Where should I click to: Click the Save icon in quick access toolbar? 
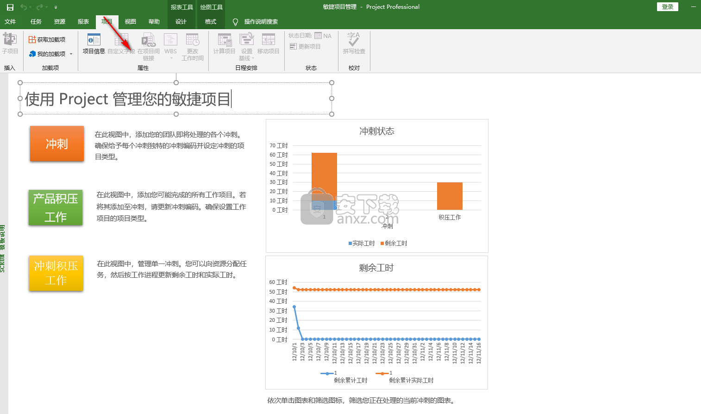(x=10, y=7)
